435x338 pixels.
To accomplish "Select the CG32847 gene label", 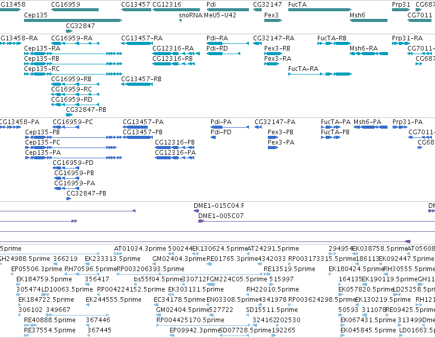I will click(x=80, y=26).
